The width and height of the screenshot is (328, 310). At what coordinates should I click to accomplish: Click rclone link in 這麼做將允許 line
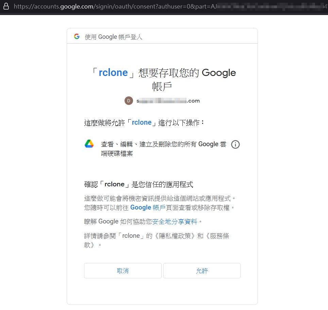click(x=142, y=123)
